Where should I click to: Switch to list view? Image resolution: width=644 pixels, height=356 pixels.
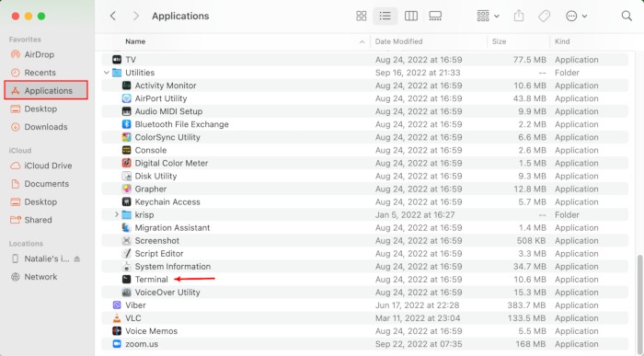[385, 16]
